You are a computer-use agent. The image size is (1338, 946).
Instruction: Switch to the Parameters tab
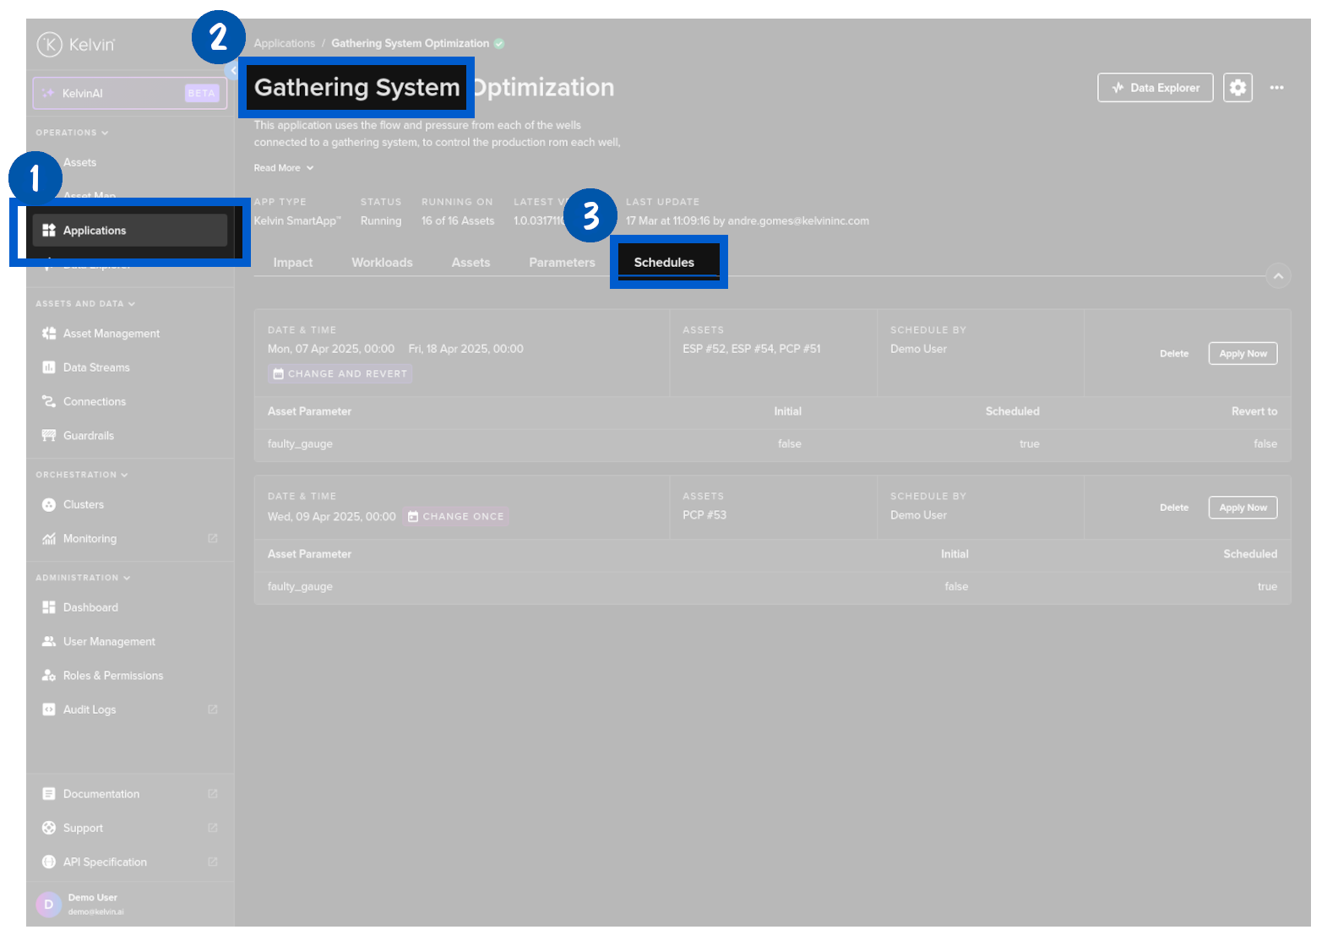(562, 263)
